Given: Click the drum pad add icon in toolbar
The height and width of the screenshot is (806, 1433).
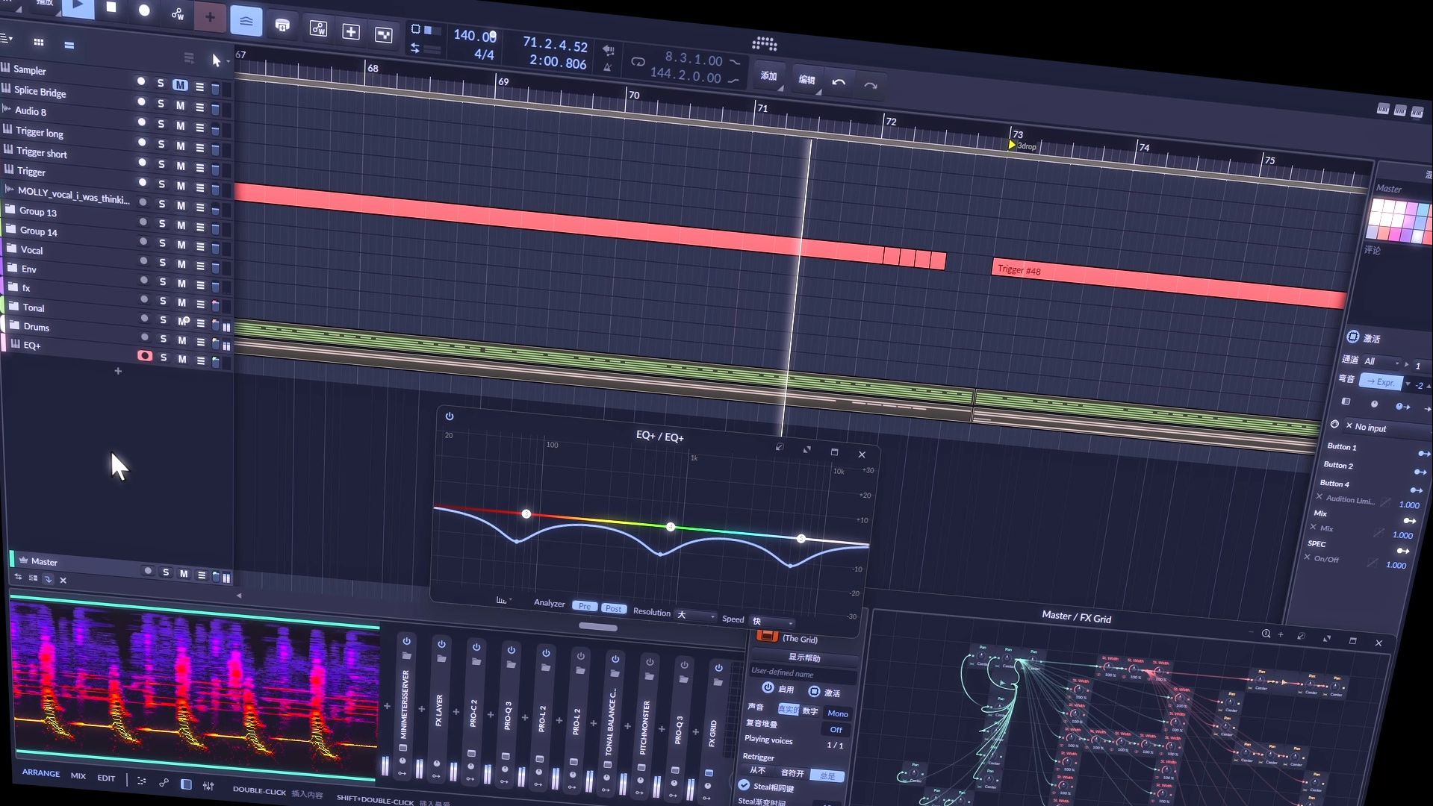Looking at the screenshot, I should tap(282, 25).
